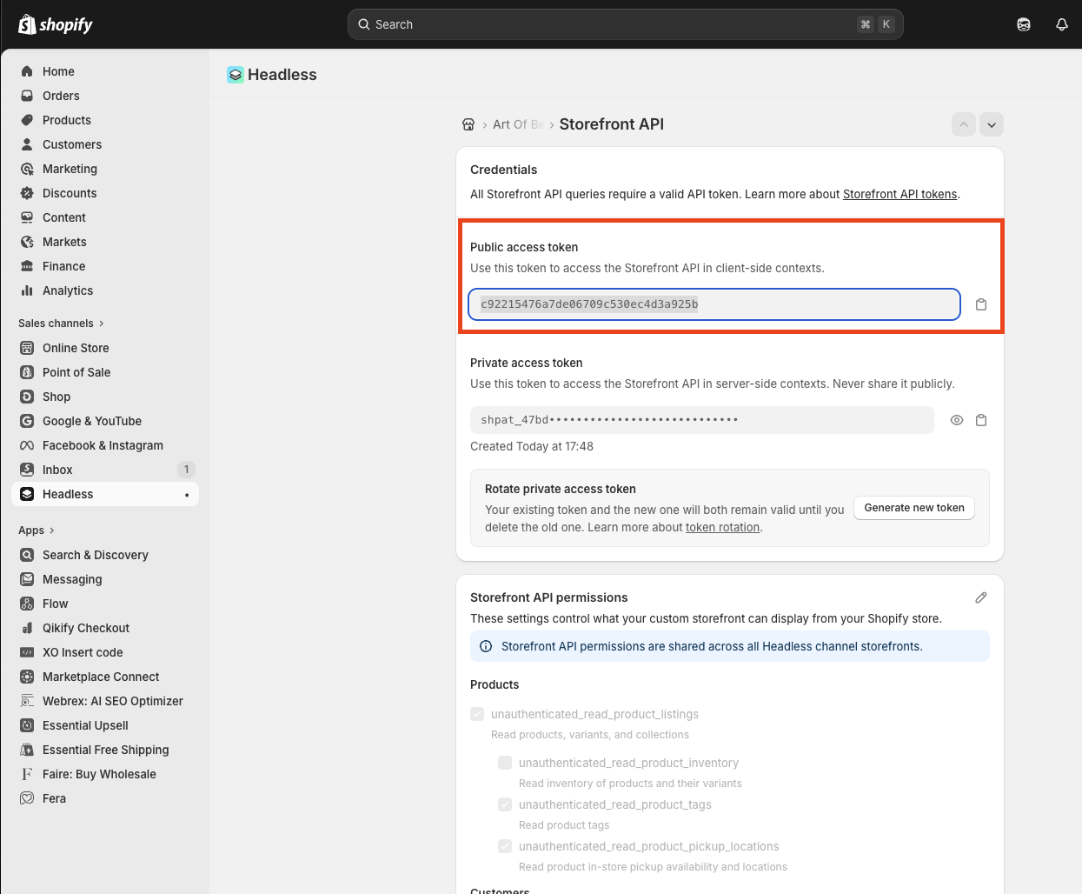Open the notifications bell
This screenshot has height=894, width=1082.
click(1062, 24)
